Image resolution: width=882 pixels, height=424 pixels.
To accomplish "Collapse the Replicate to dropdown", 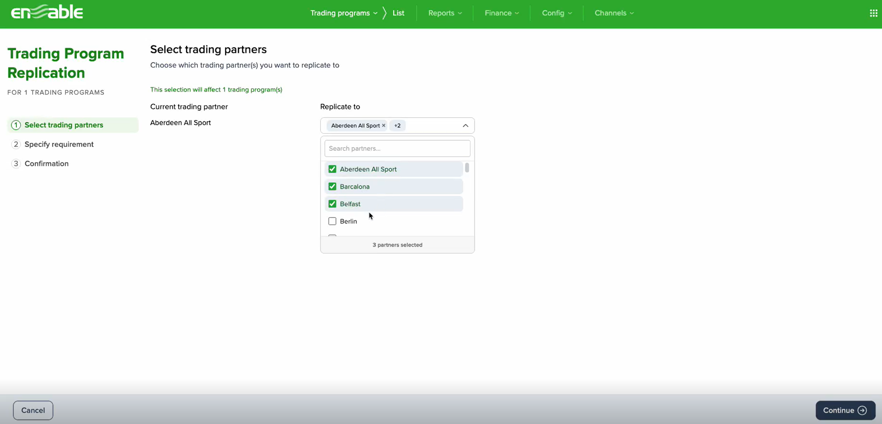I will click(x=465, y=126).
